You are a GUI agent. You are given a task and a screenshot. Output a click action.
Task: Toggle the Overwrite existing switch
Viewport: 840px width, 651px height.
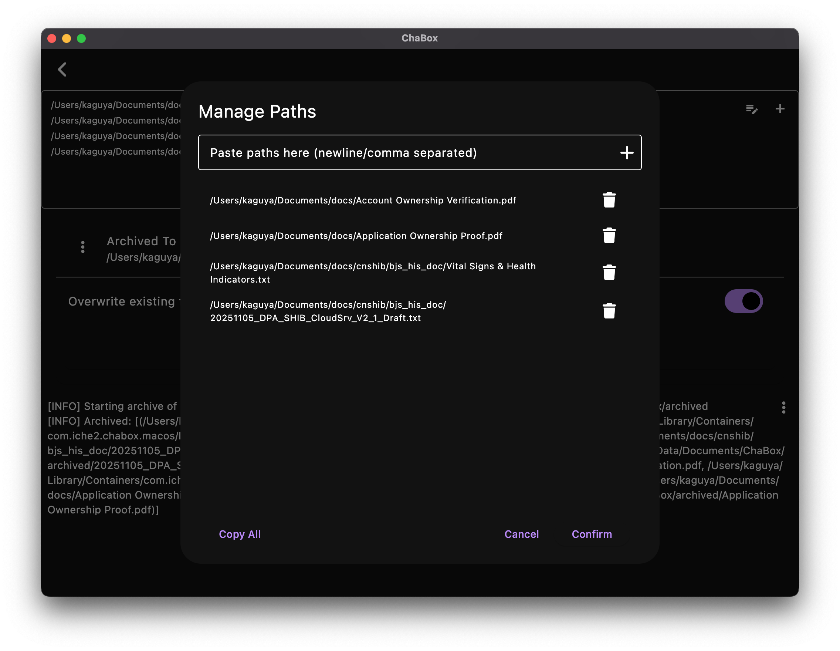[744, 301]
